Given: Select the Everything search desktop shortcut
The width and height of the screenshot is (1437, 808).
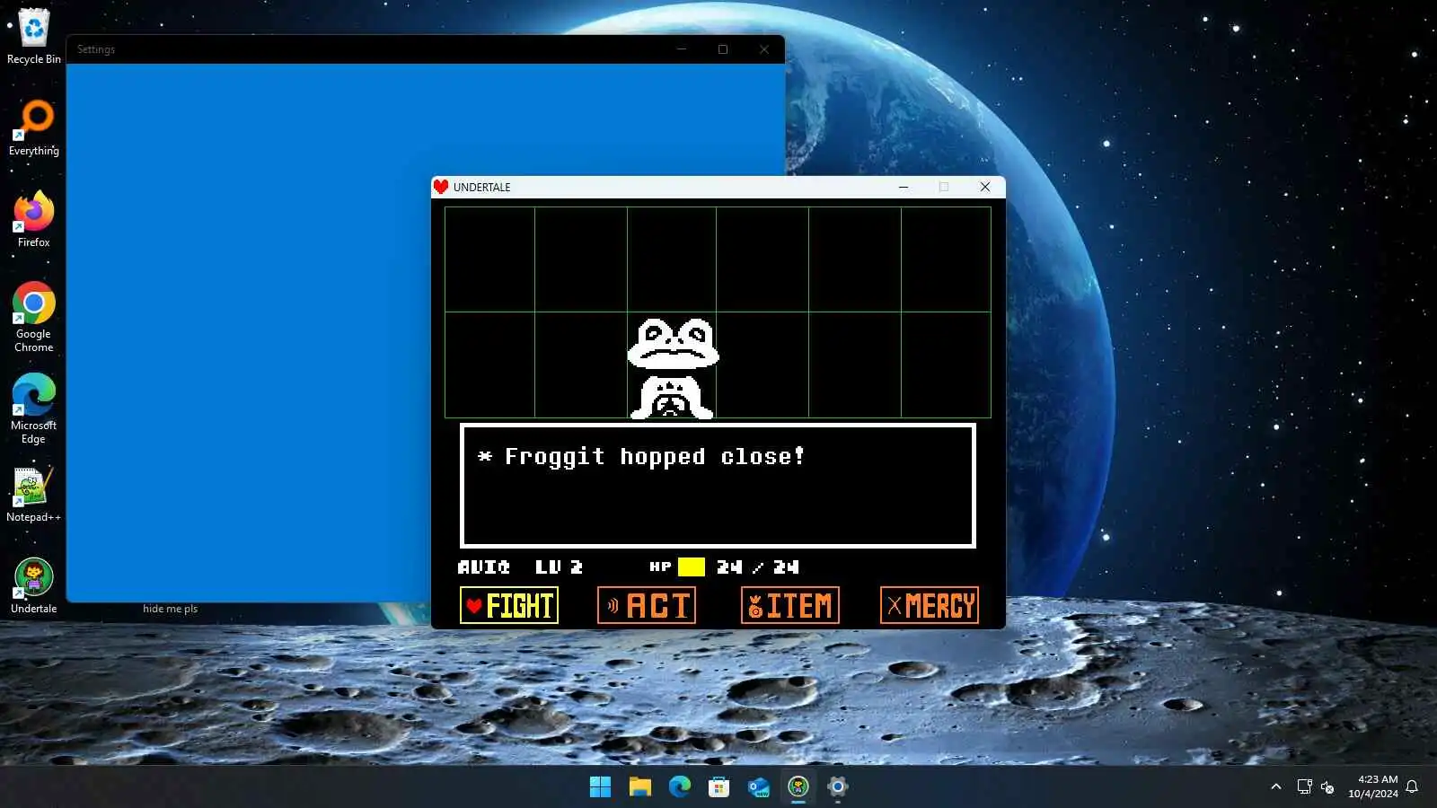Looking at the screenshot, I should [34, 127].
